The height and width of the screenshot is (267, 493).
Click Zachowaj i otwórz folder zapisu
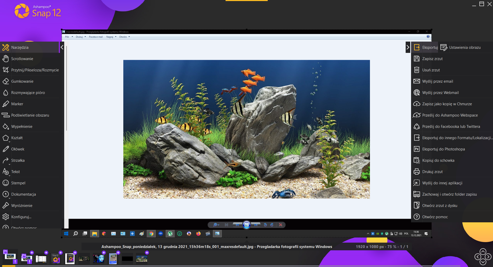(x=452, y=194)
